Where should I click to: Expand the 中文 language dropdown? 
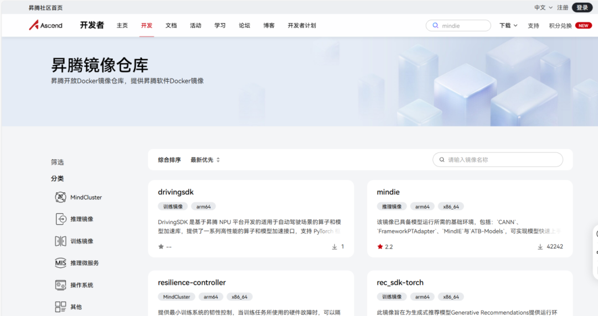pyautogui.click(x=543, y=8)
